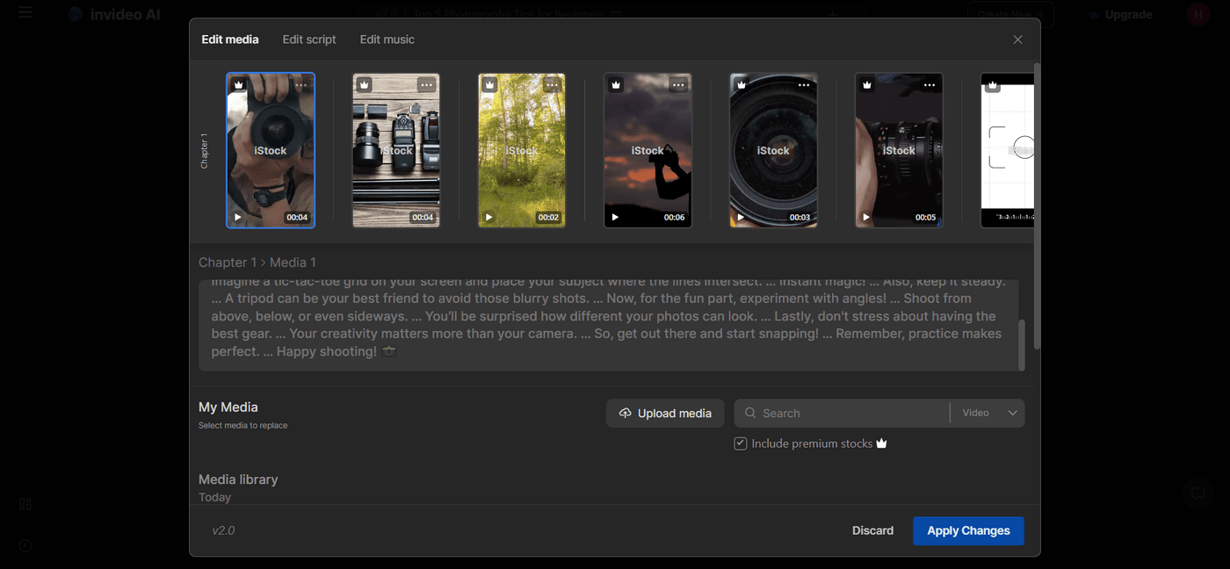Click the history clock icon in the left sidebar
This screenshot has height=569, width=1230.
pyautogui.click(x=25, y=545)
